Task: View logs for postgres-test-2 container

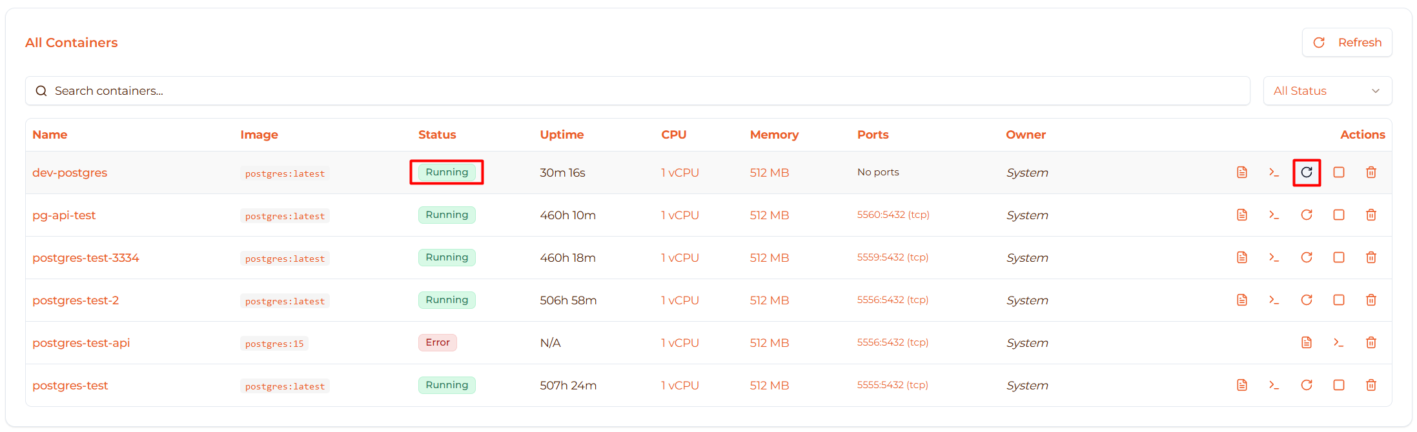Action: tap(1241, 300)
